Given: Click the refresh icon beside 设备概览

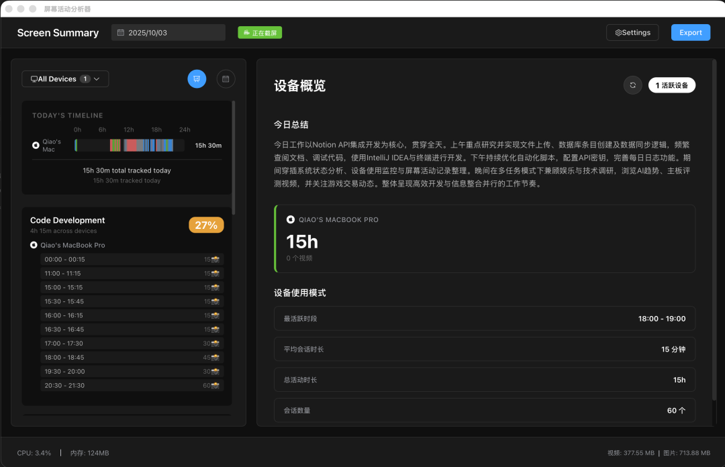Looking at the screenshot, I should coord(632,85).
